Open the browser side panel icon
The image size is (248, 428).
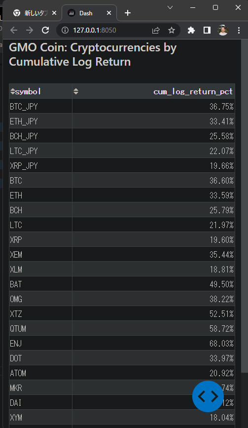coord(207,30)
